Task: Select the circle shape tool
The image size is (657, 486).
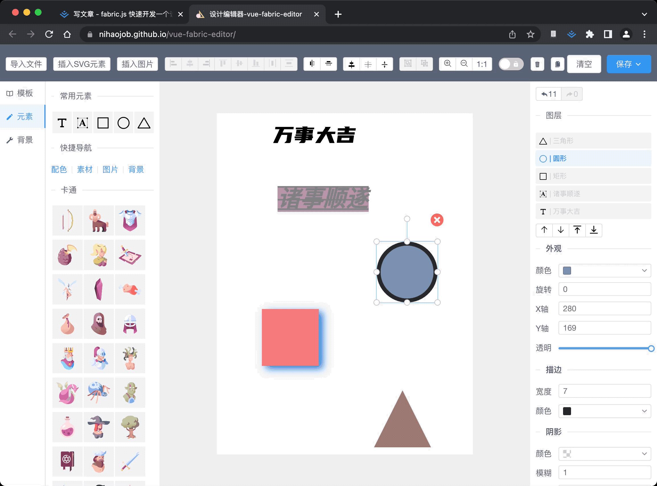Action: pos(123,123)
